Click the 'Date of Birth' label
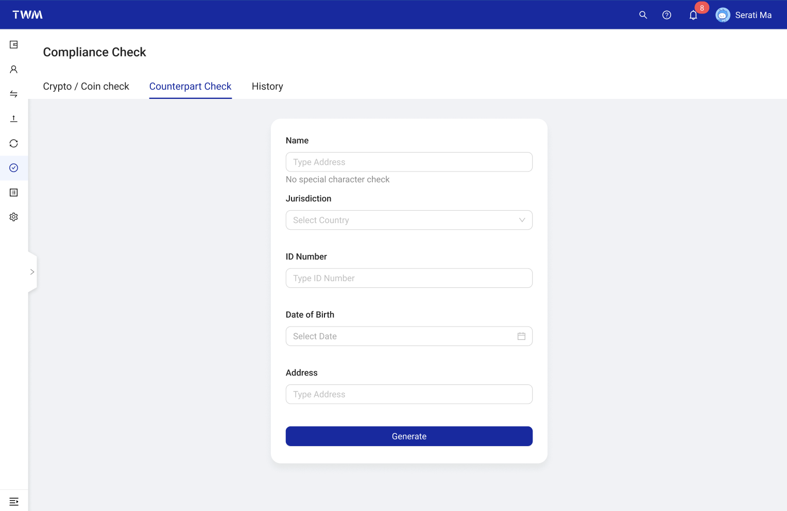787x511 pixels. pyautogui.click(x=310, y=315)
